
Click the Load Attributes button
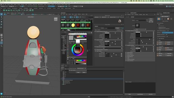pos(140,94)
